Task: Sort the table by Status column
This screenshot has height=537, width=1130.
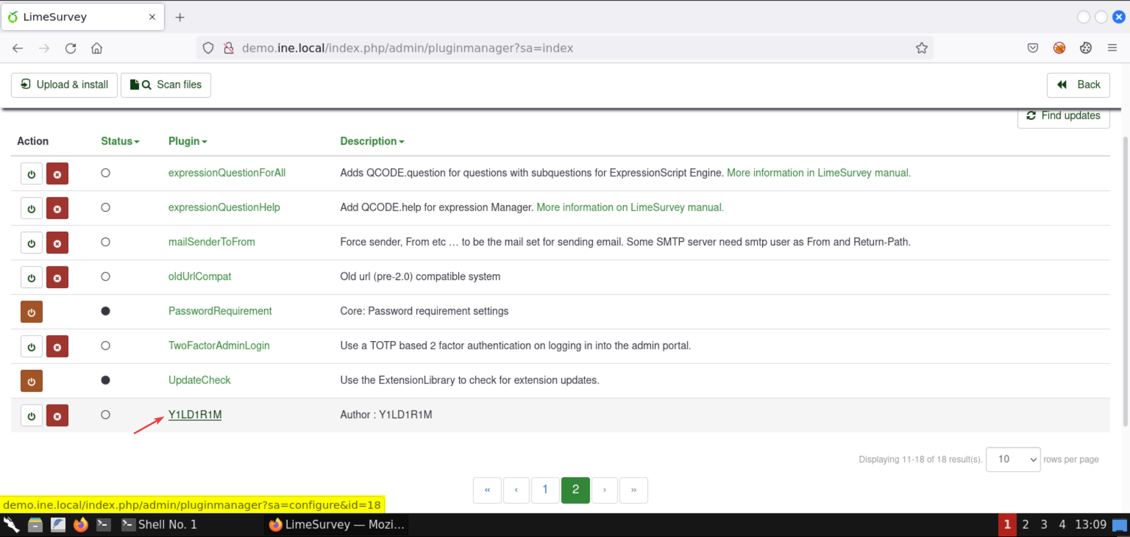Action: [x=120, y=141]
